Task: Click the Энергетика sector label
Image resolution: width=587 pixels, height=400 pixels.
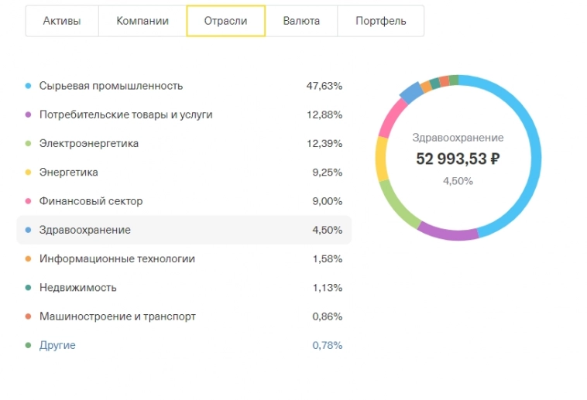Action: [68, 173]
